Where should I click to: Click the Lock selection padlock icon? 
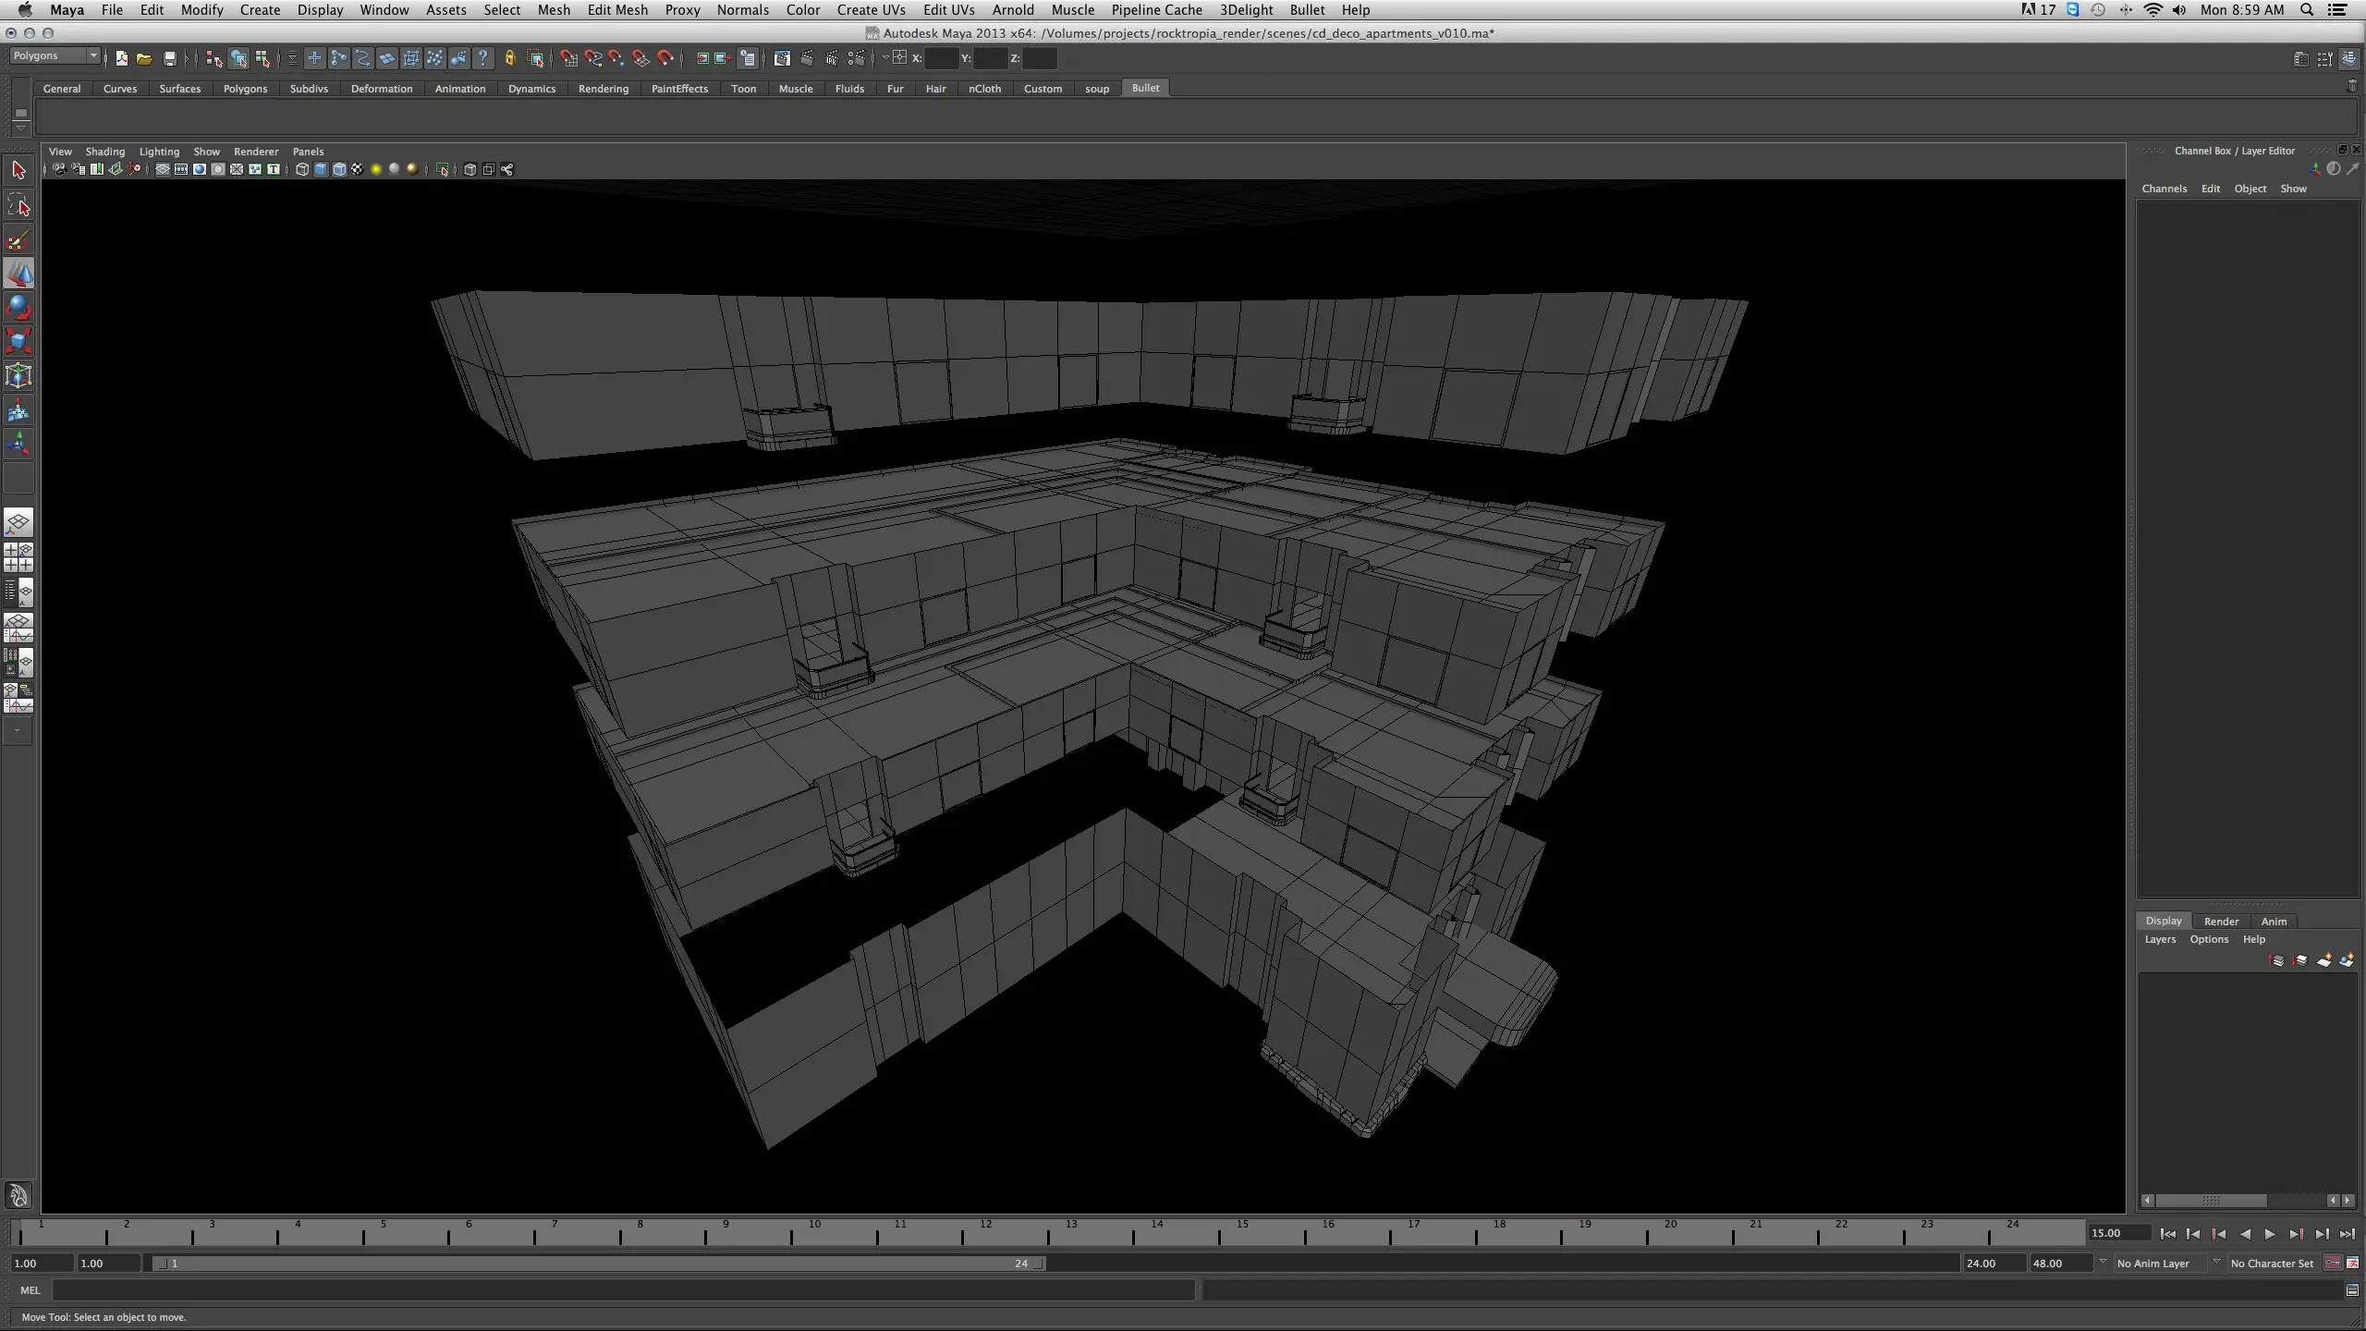[x=509, y=58]
